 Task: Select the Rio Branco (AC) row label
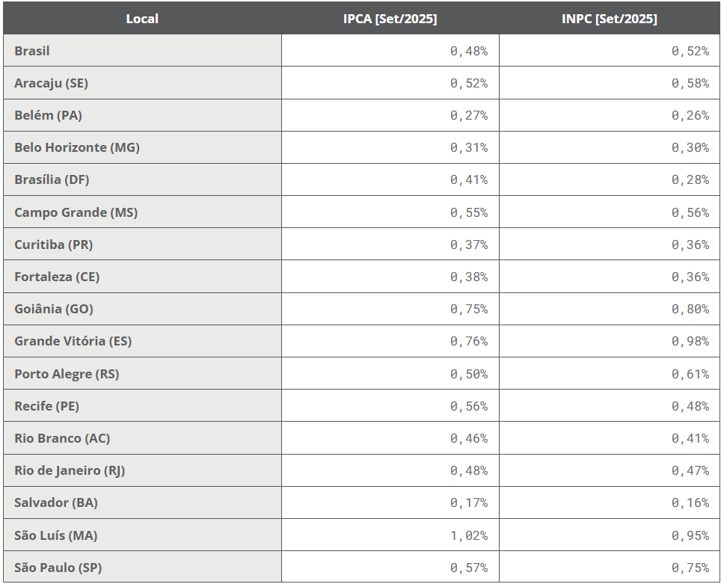pos(62,438)
